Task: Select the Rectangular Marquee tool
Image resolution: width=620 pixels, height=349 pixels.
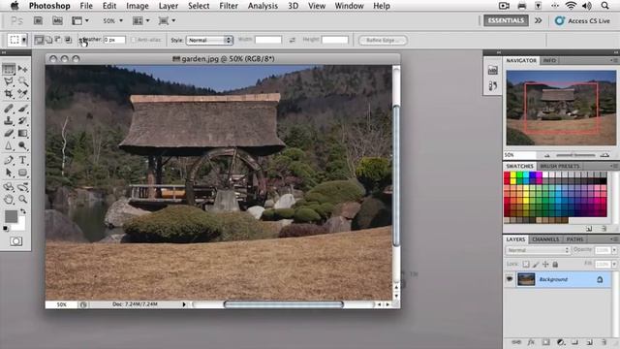Action: click(9, 69)
